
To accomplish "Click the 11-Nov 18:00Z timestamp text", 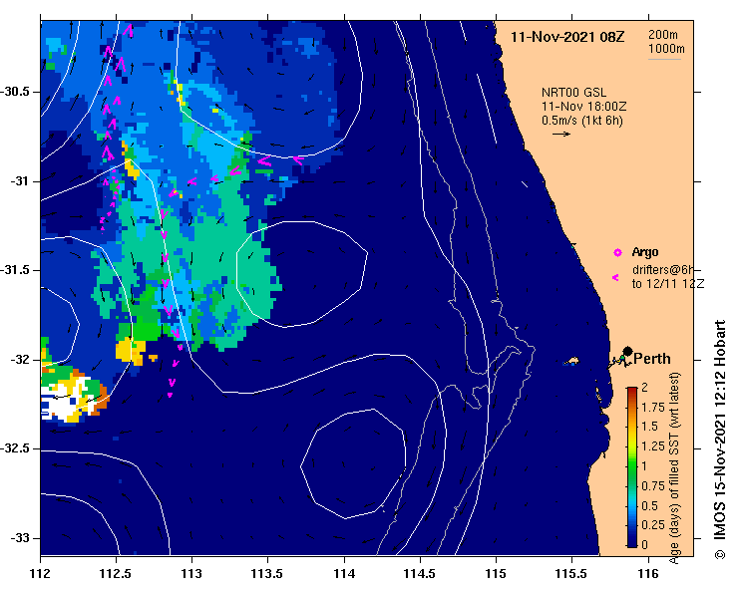I will point(583,107).
